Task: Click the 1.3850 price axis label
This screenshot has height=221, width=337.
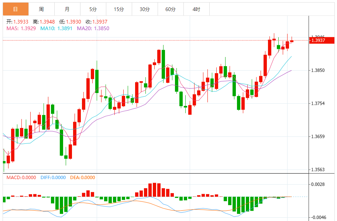Action: pos(318,70)
